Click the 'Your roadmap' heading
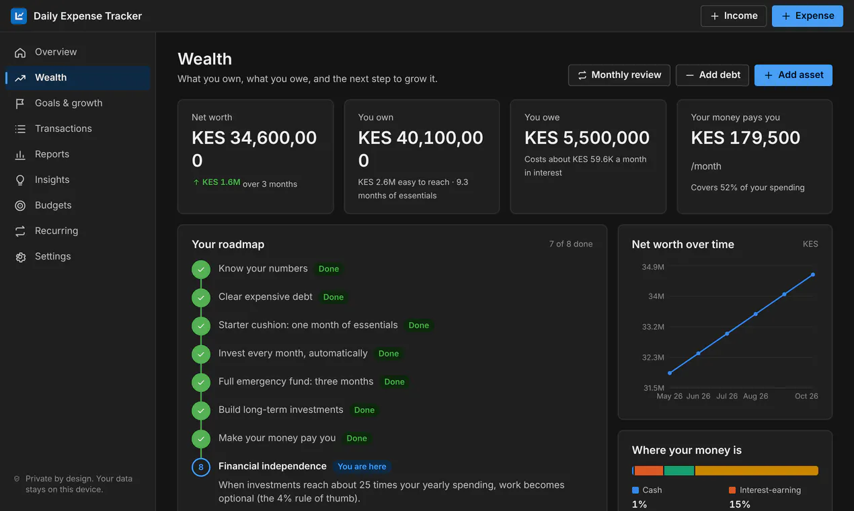 [x=228, y=245]
